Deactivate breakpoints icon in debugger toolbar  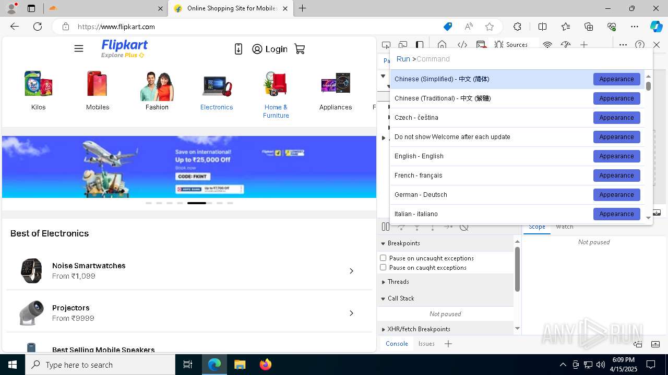464,227
